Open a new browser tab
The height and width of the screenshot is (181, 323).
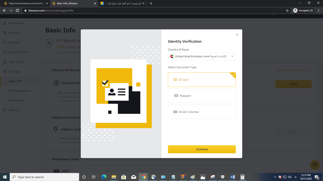pos(151,3)
